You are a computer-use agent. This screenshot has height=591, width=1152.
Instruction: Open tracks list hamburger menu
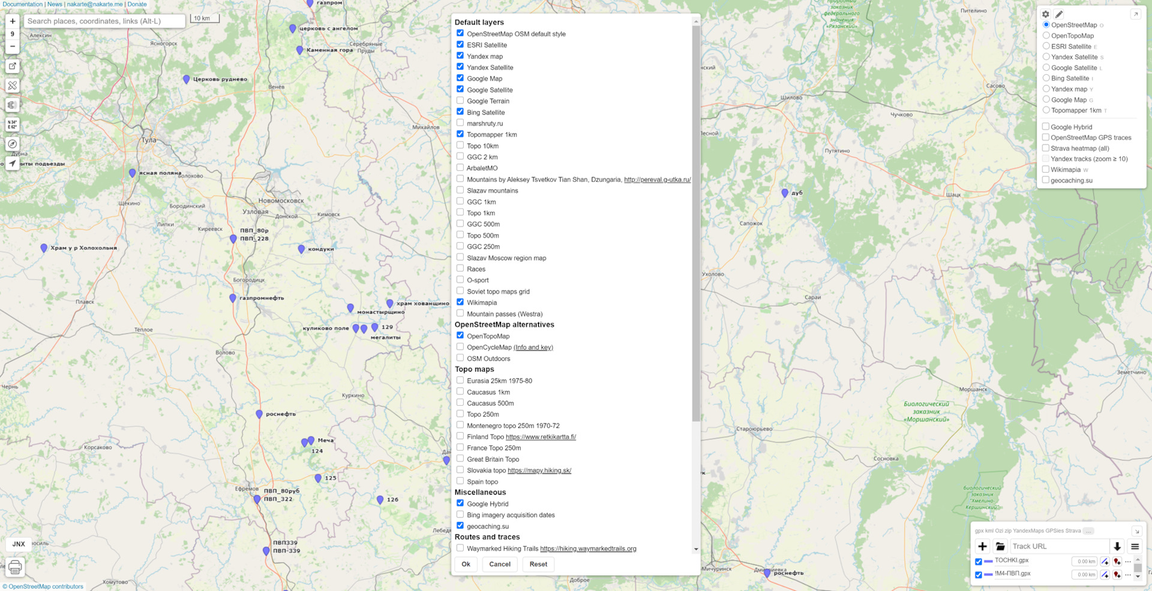1135,546
